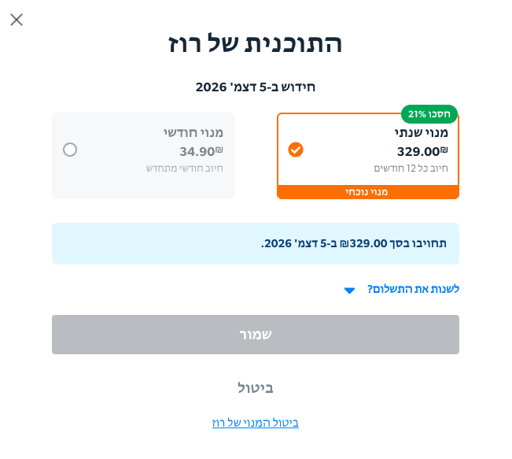
Task: Click the 'התוכנית של רוז' heading
Action: click(x=256, y=43)
